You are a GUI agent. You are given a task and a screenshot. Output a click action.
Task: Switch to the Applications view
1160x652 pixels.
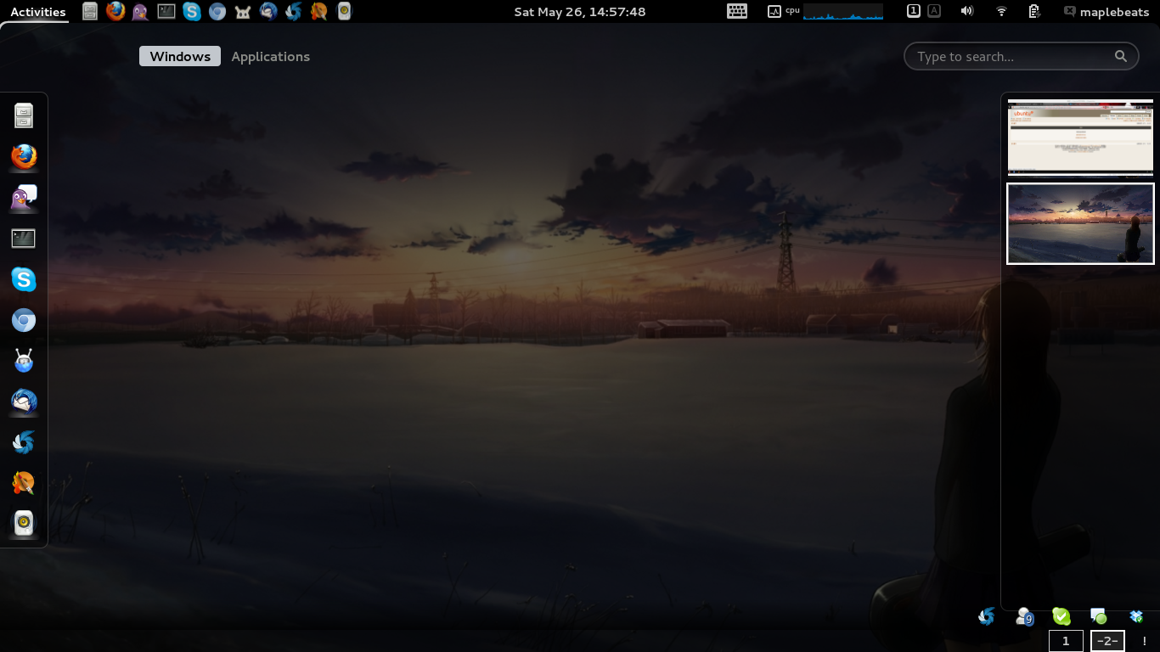click(x=271, y=56)
